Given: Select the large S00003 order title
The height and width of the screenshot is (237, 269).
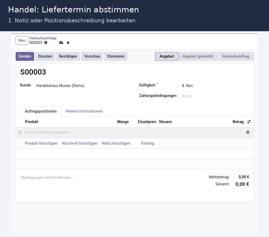Looking at the screenshot, I should click(x=33, y=72).
